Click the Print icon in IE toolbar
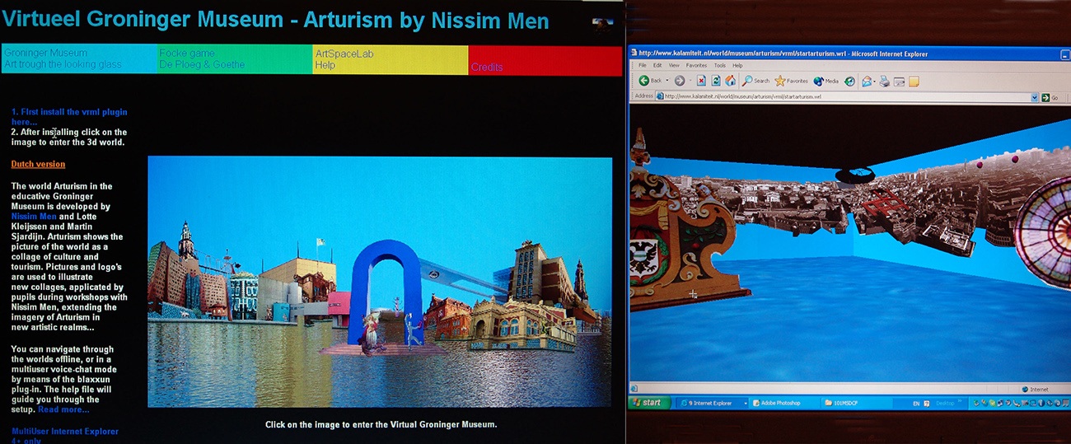This screenshot has width=1071, height=444. (884, 81)
